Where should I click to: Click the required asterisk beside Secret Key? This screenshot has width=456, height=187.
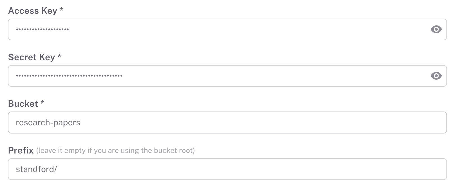click(x=59, y=57)
